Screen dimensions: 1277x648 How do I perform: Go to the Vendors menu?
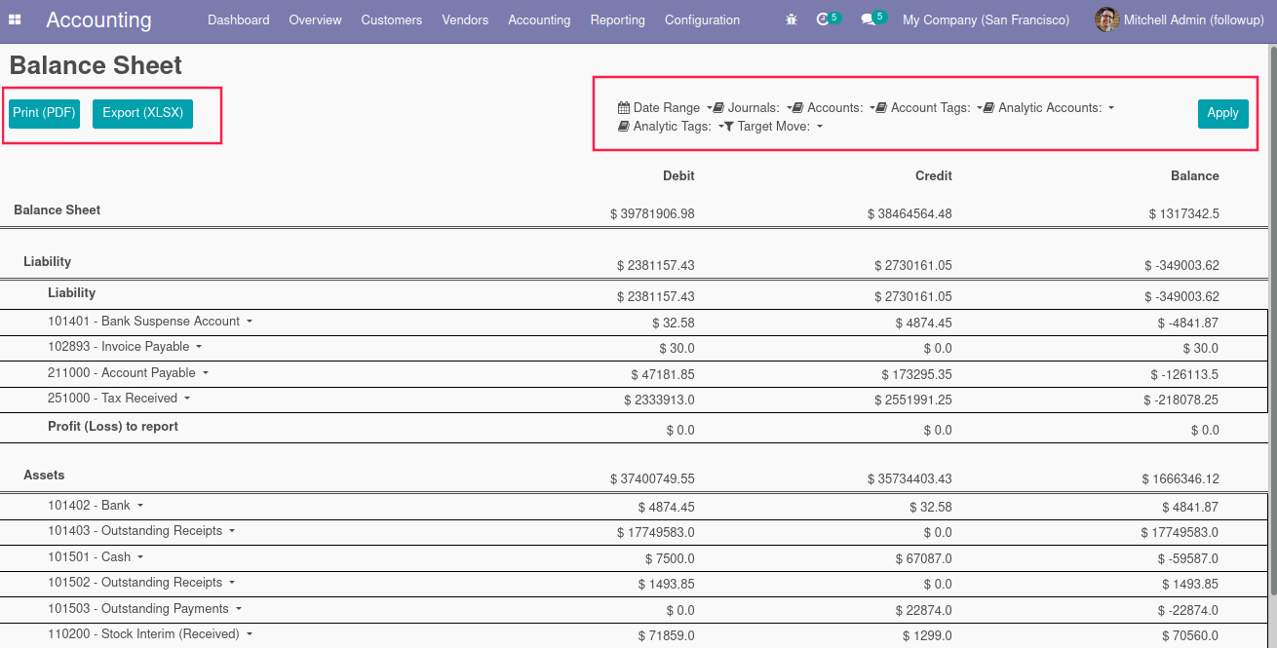click(465, 19)
